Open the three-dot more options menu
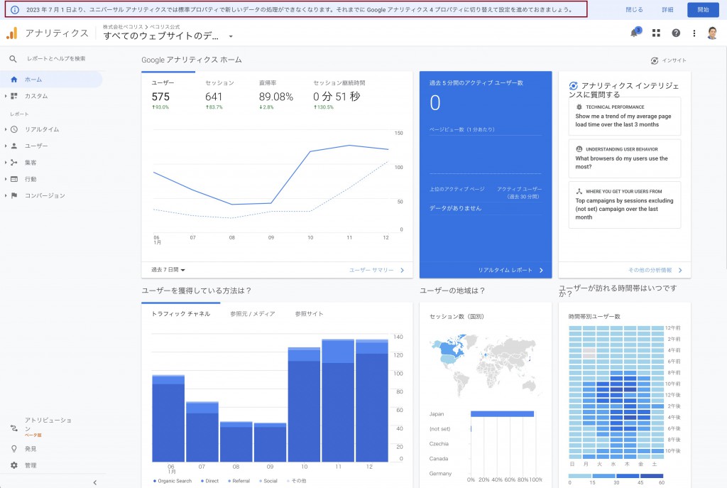727x488 pixels. 694,33
